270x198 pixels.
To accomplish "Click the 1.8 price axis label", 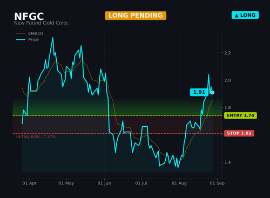I will tap(227, 108).
